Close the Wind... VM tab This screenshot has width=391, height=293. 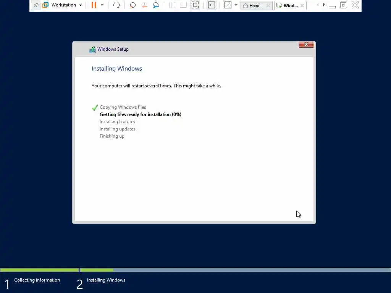click(302, 5)
